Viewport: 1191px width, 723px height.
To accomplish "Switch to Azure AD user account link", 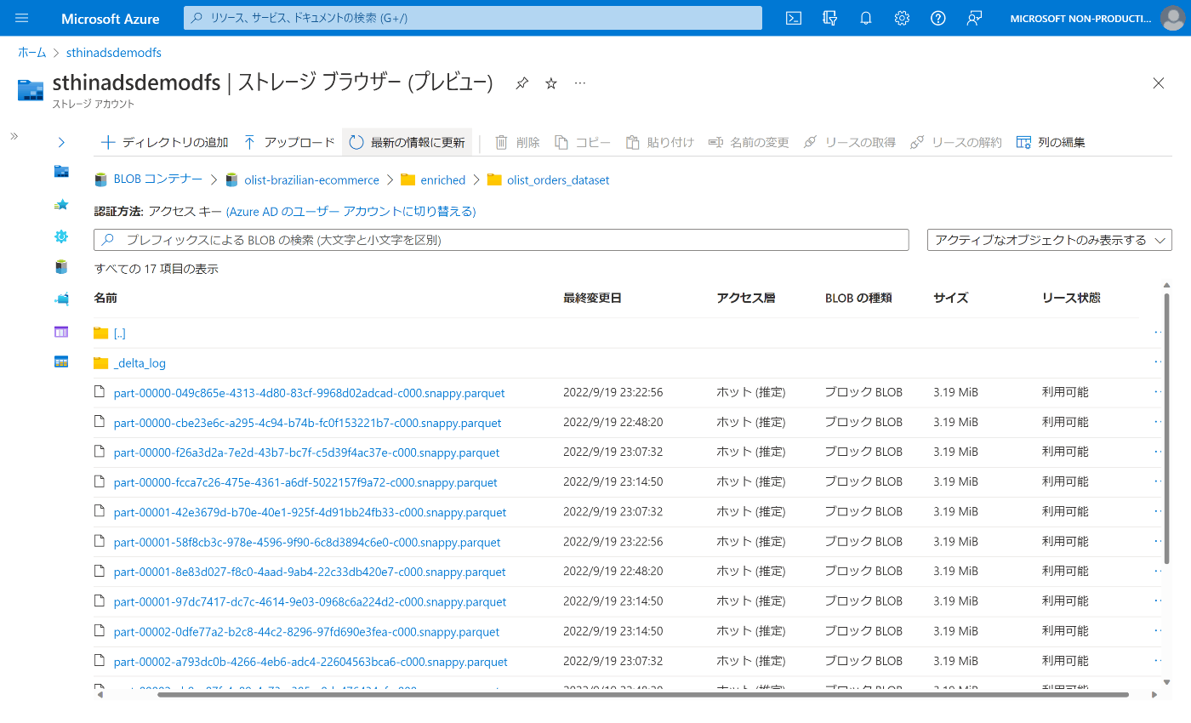I will (x=350, y=211).
